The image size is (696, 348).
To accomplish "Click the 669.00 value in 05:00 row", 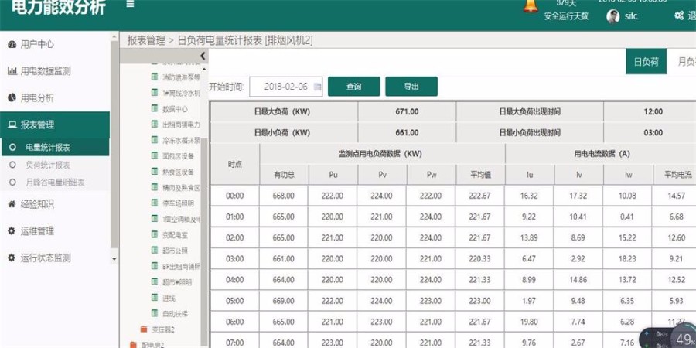I will click(284, 301).
